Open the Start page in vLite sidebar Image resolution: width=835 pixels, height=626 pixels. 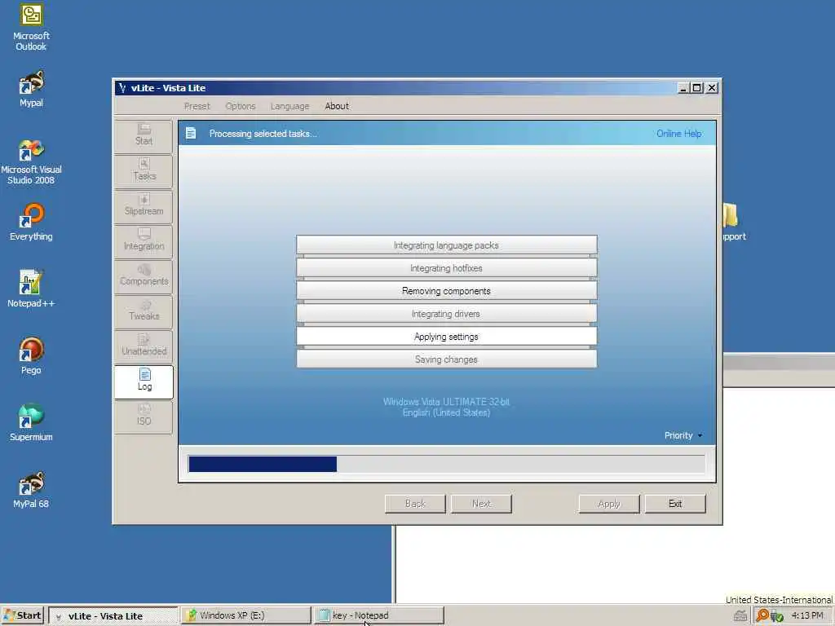click(x=144, y=136)
